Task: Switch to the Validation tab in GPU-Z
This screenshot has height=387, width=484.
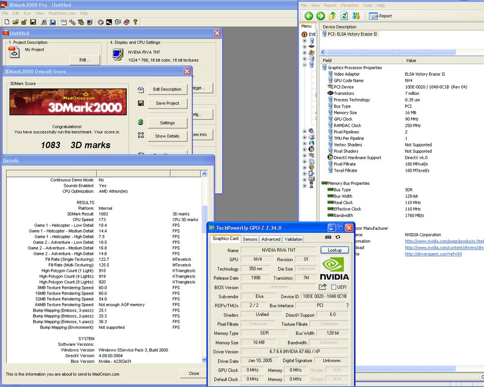Action: point(293,239)
